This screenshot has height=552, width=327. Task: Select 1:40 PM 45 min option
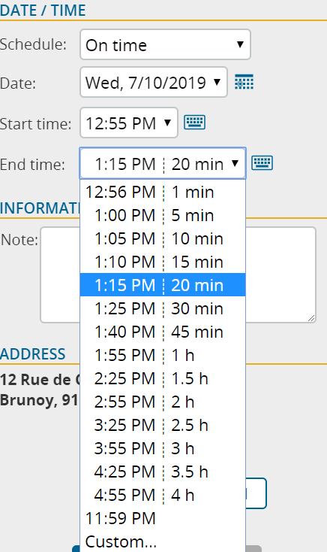click(163, 332)
